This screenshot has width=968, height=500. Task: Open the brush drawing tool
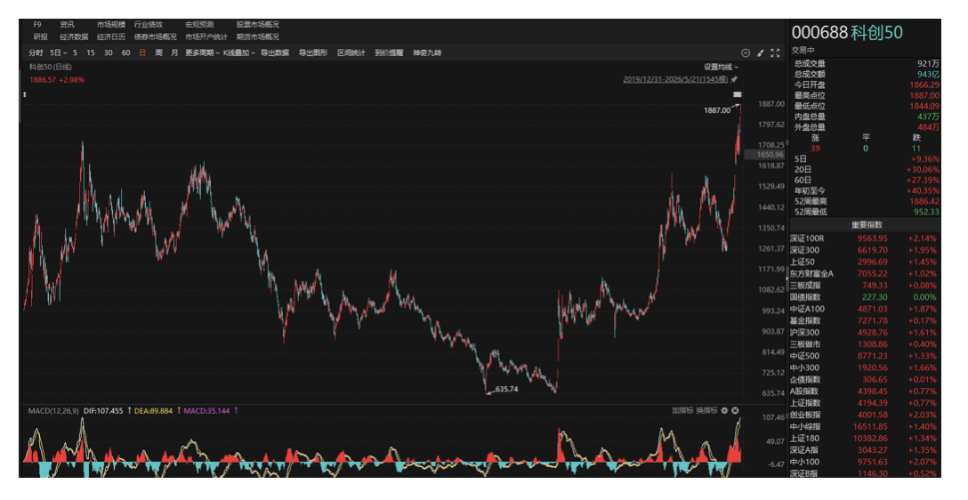[x=761, y=53]
